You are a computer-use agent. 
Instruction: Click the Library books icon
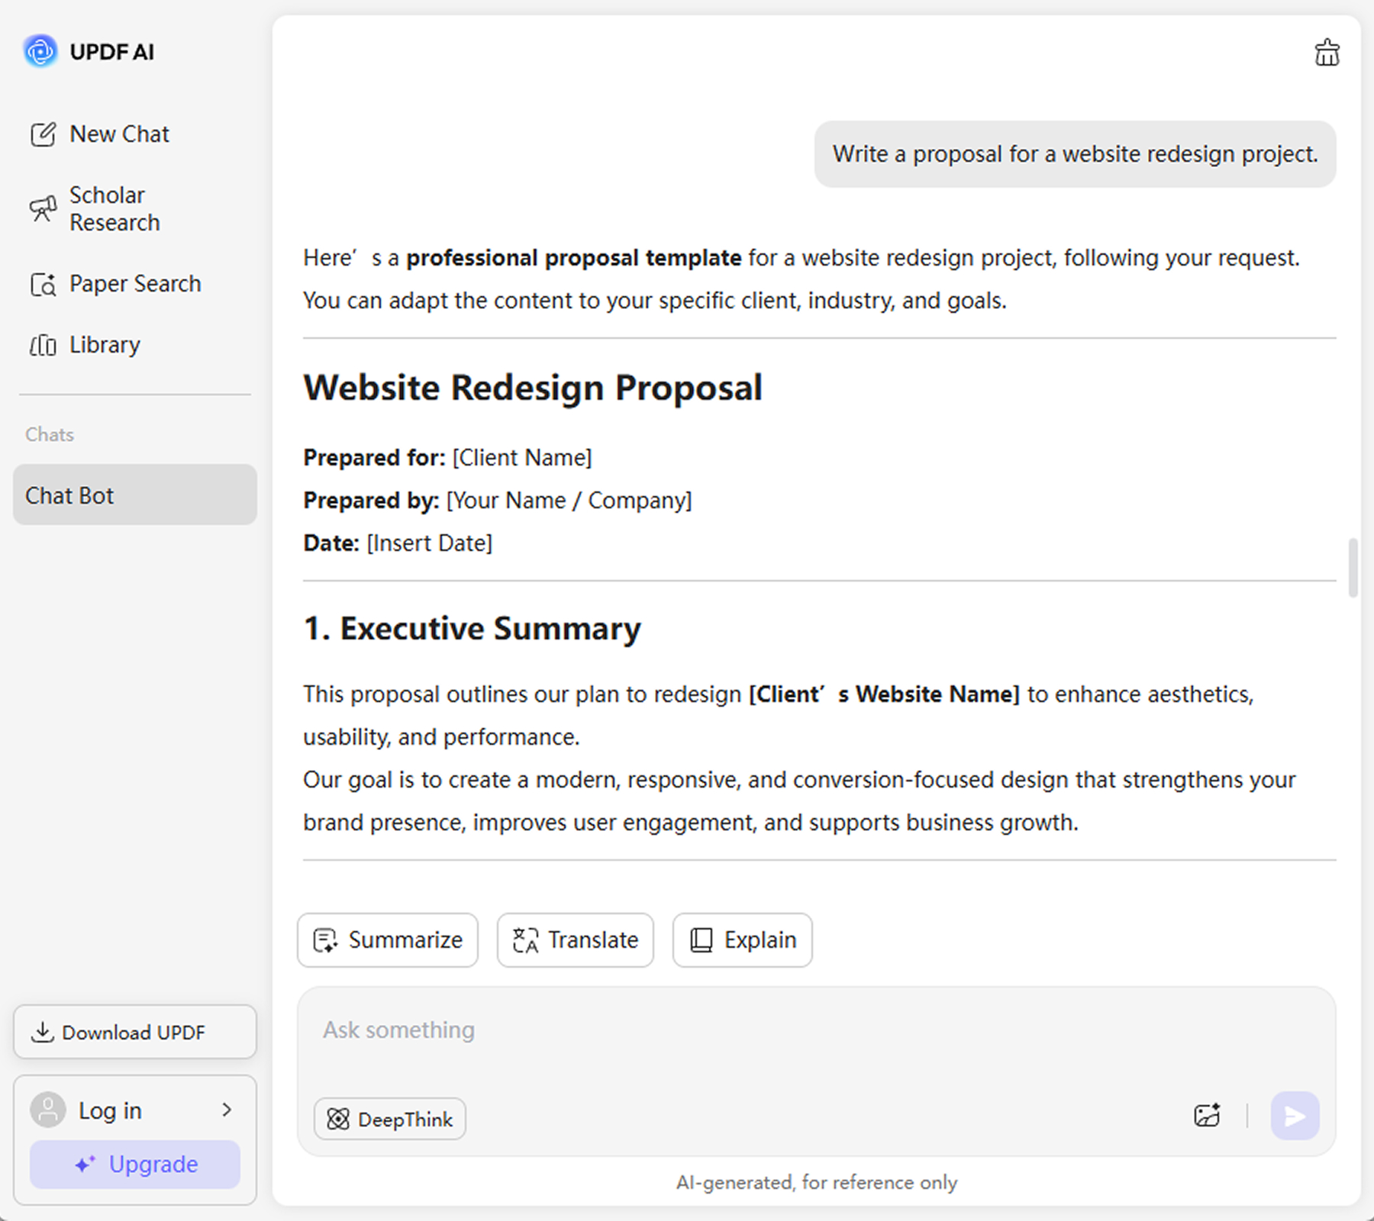(x=43, y=345)
